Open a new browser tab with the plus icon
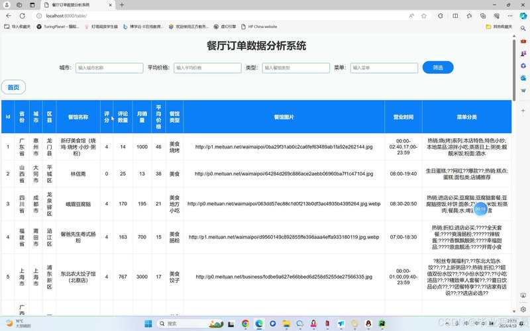This screenshot has width=530, height=331. [121, 5]
